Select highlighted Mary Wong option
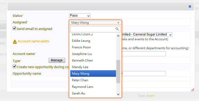199x101 pixels. tap(93, 74)
